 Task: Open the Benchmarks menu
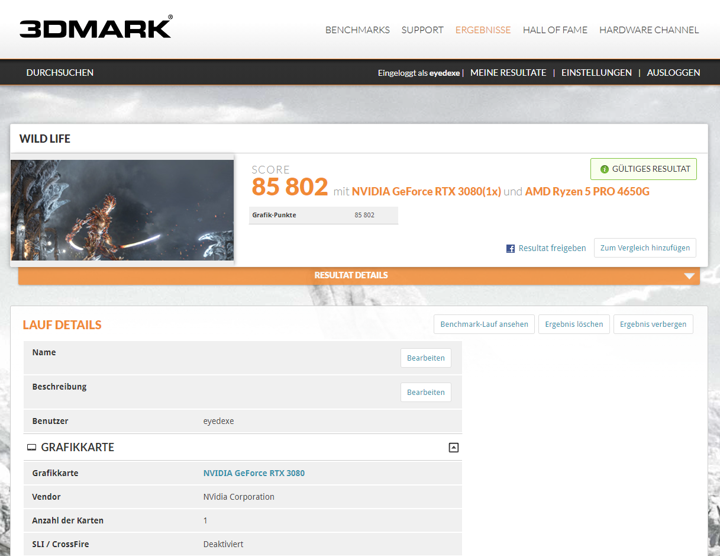[357, 30]
